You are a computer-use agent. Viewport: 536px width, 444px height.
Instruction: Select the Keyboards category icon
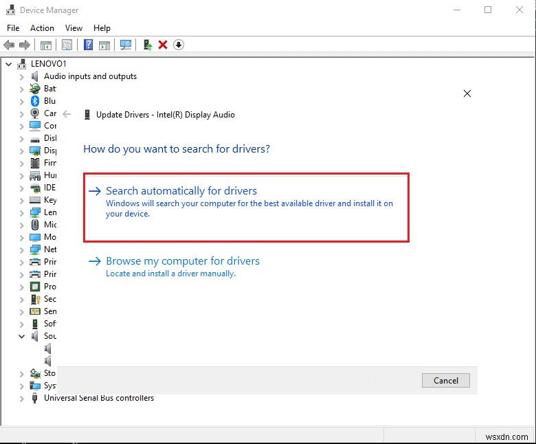(x=35, y=200)
